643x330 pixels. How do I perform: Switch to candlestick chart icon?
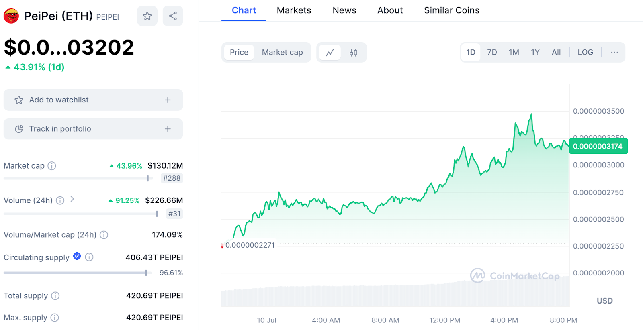[x=353, y=53]
